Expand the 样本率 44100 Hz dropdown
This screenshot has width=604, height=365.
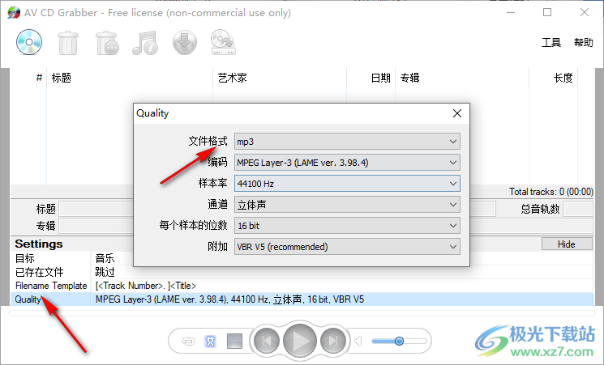coord(347,184)
